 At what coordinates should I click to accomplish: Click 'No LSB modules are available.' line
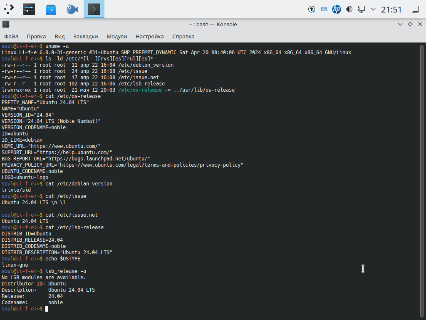(x=44, y=277)
